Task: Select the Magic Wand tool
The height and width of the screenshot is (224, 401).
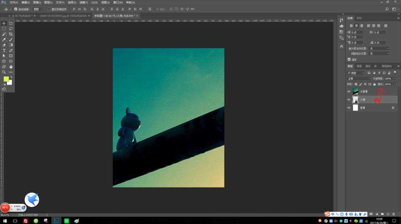Action: click(4, 34)
